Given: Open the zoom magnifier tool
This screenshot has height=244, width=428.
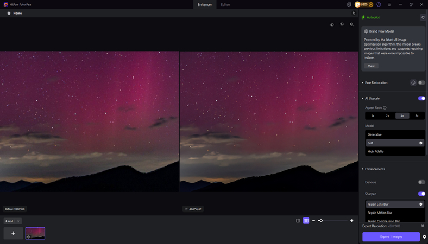Looking at the screenshot, I should click(x=352, y=24).
